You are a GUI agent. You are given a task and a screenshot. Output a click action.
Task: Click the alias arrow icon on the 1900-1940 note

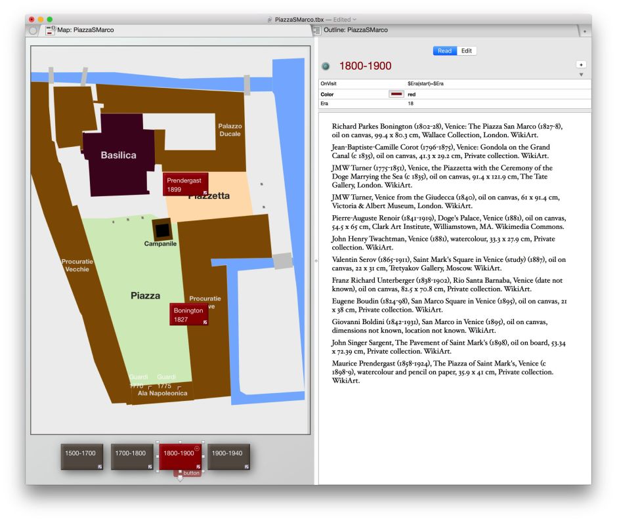coord(247,467)
